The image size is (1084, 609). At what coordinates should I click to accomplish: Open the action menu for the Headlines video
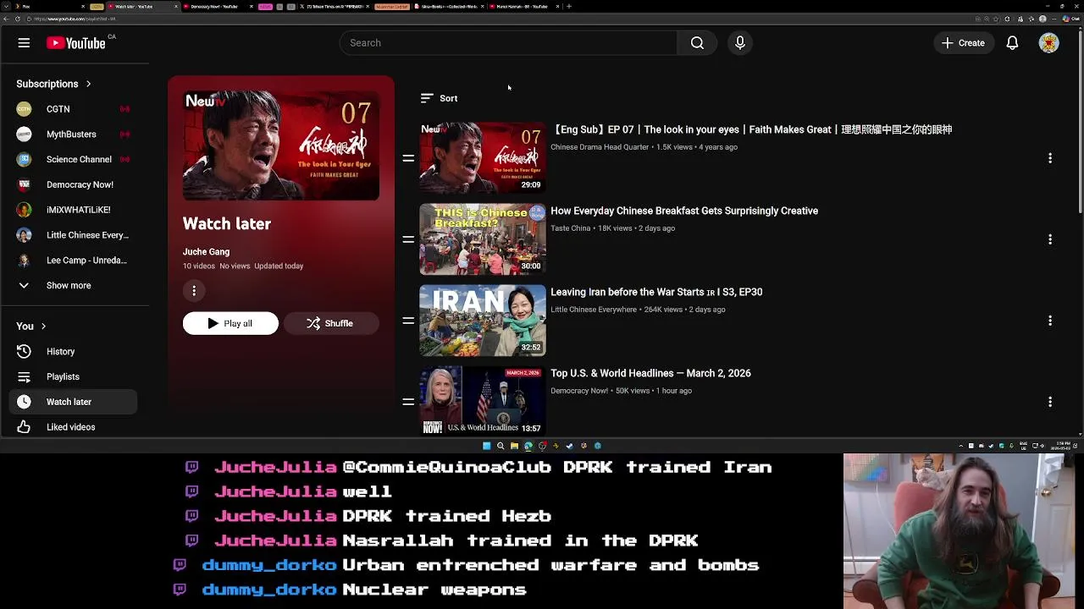(1050, 402)
